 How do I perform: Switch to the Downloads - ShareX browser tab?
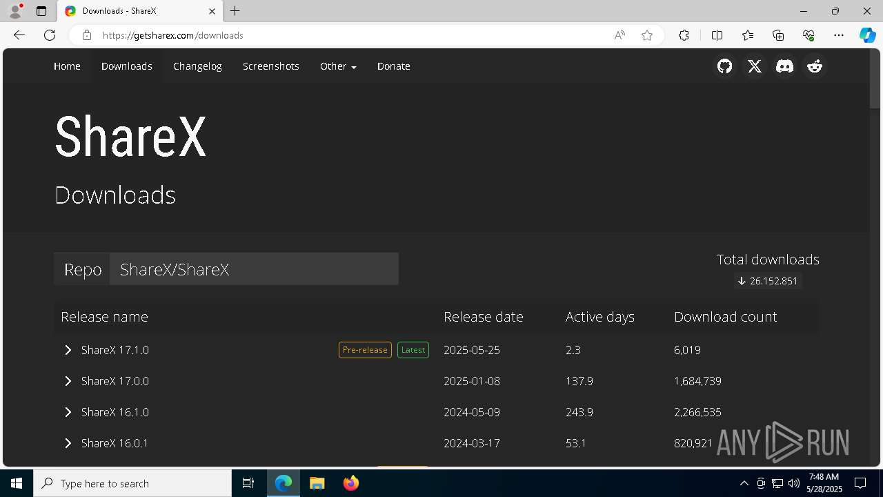tap(140, 11)
